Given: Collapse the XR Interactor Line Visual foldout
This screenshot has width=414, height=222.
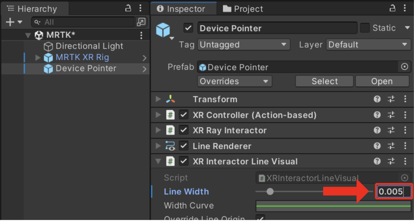Looking at the screenshot, I should coord(158,161).
